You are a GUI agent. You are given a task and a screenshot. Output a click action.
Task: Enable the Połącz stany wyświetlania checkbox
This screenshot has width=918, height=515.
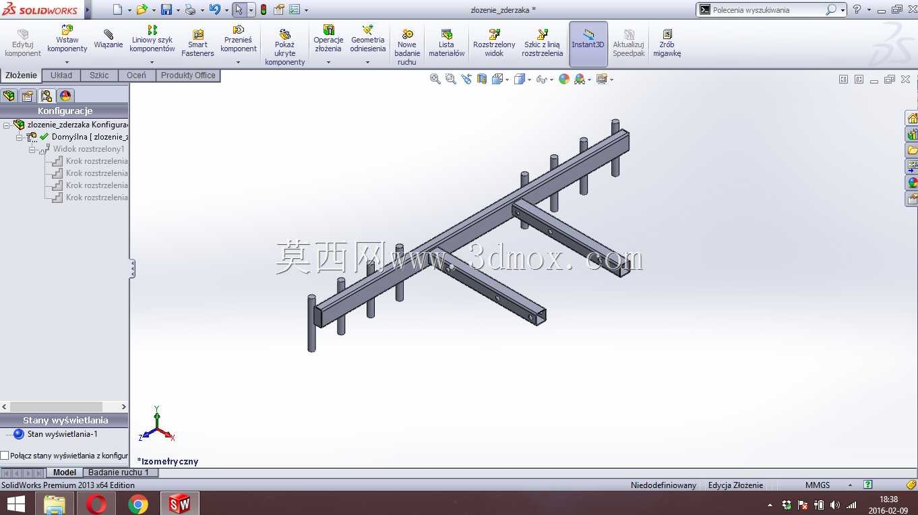5,456
